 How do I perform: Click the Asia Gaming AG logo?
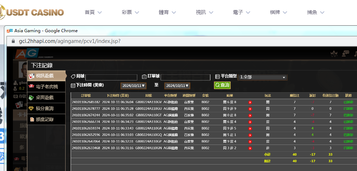point(27,54)
